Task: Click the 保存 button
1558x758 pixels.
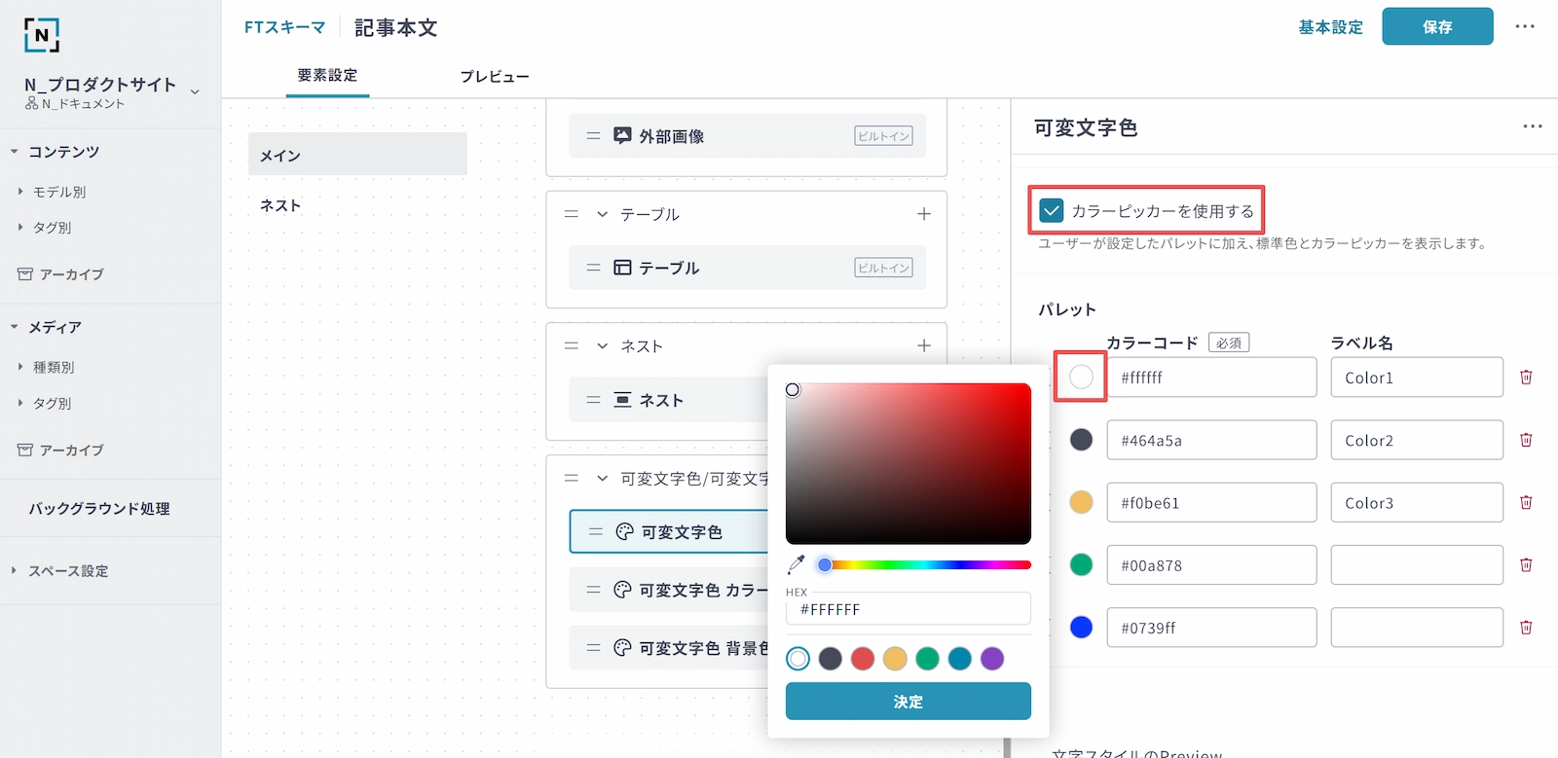Action: (1437, 27)
